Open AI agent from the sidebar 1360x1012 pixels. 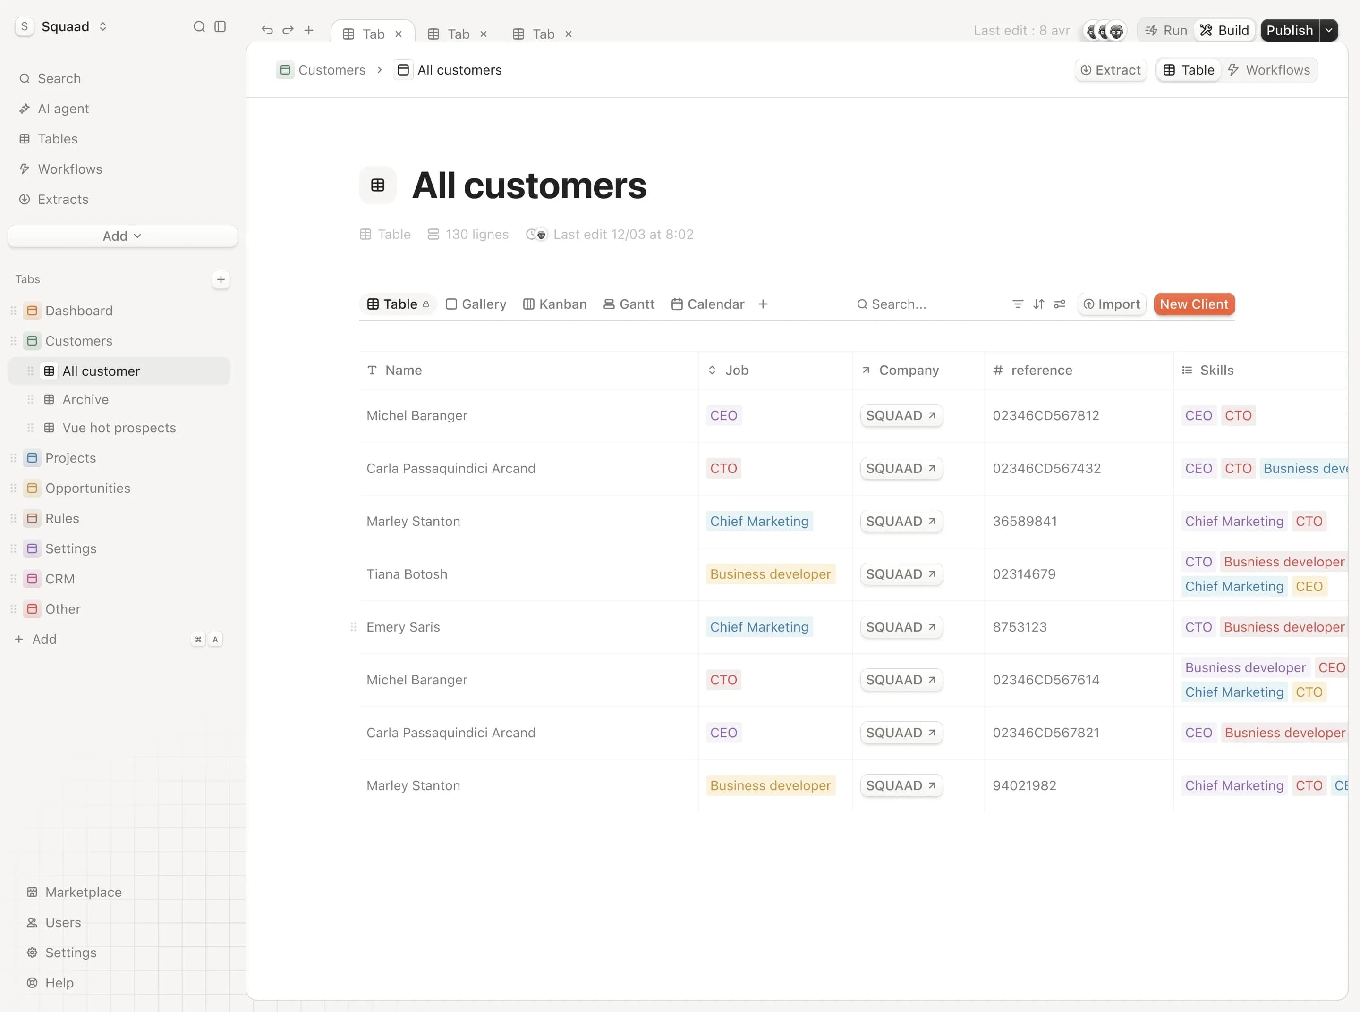63,109
